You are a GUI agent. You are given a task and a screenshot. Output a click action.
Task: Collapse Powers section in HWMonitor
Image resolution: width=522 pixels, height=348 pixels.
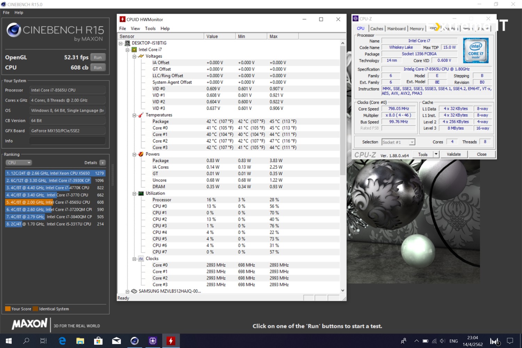[134, 154]
